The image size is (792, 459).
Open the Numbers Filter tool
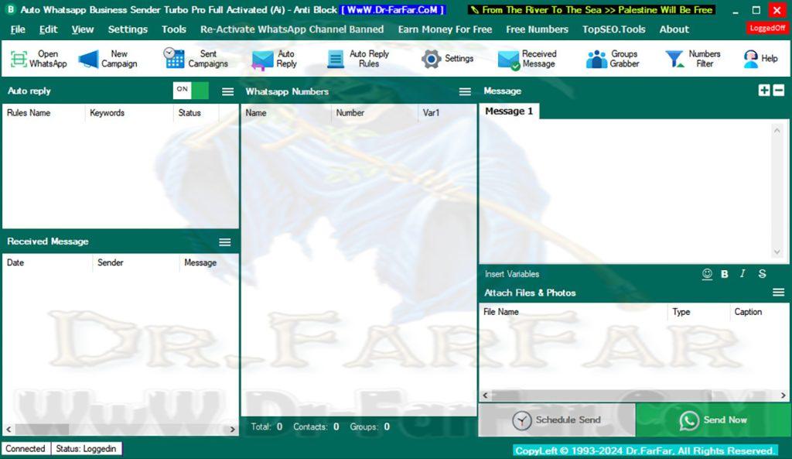[x=693, y=59]
